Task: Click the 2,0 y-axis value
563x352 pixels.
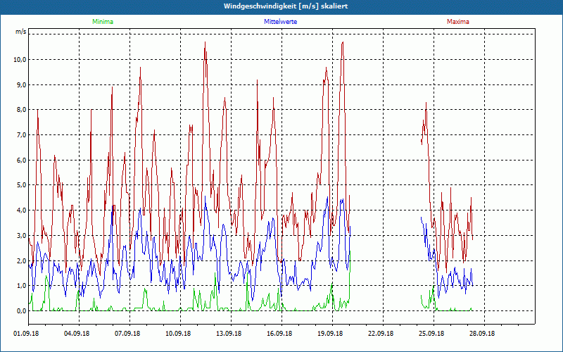Action: (x=21, y=260)
